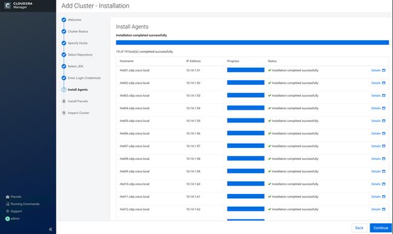Go to the Cluster Basics step

(x=78, y=32)
